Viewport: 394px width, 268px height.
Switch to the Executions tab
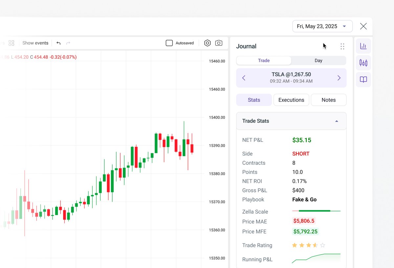pyautogui.click(x=291, y=100)
